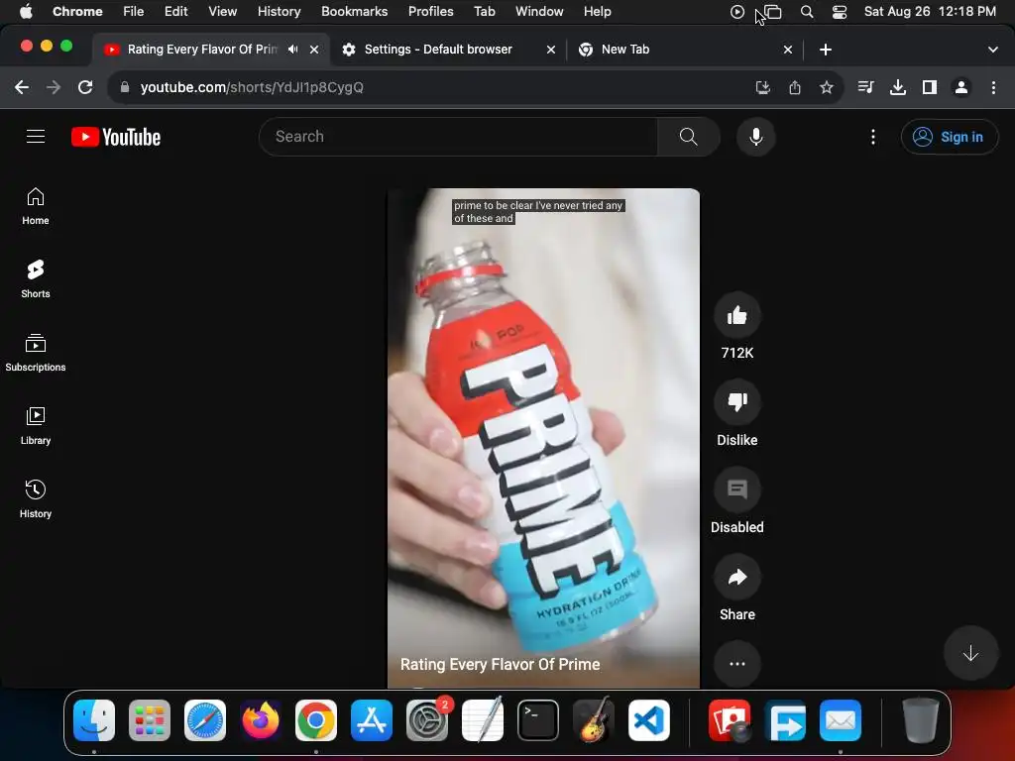Viewport: 1015px width, 761px height.
Task: Open the more actions ellipsis on the short
Action: point(736,663)
